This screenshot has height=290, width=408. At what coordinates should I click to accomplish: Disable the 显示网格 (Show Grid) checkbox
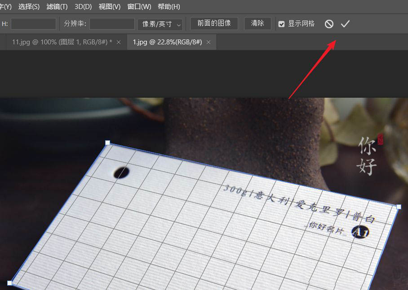click(281, 24)
